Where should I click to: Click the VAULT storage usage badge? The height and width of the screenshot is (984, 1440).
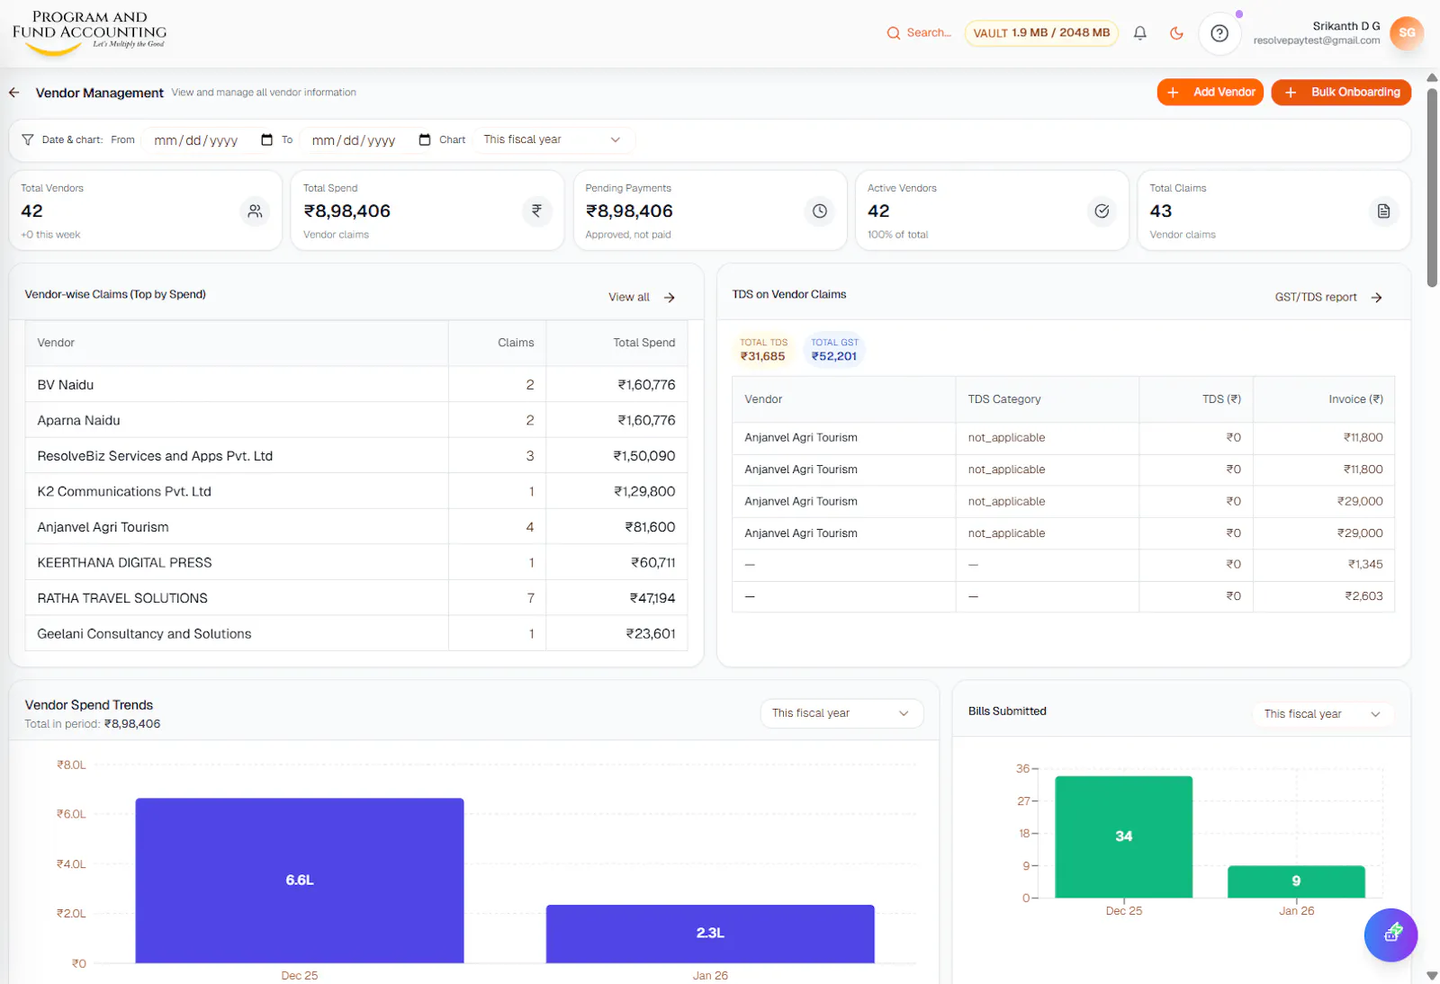[1041, 33]
